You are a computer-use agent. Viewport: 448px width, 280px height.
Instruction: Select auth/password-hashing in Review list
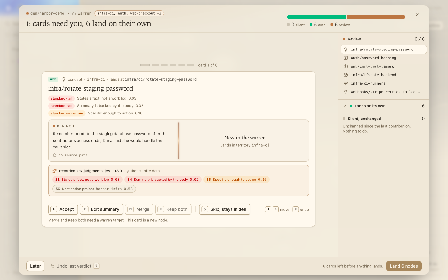coord(384,58)
